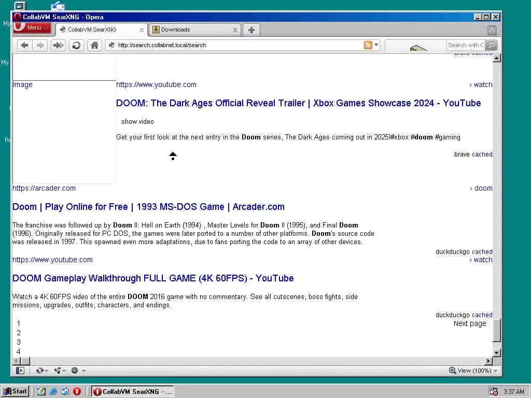Select the CollabVM SearXNG taskbar button
The image size is (531, 398).
(132, 392)
